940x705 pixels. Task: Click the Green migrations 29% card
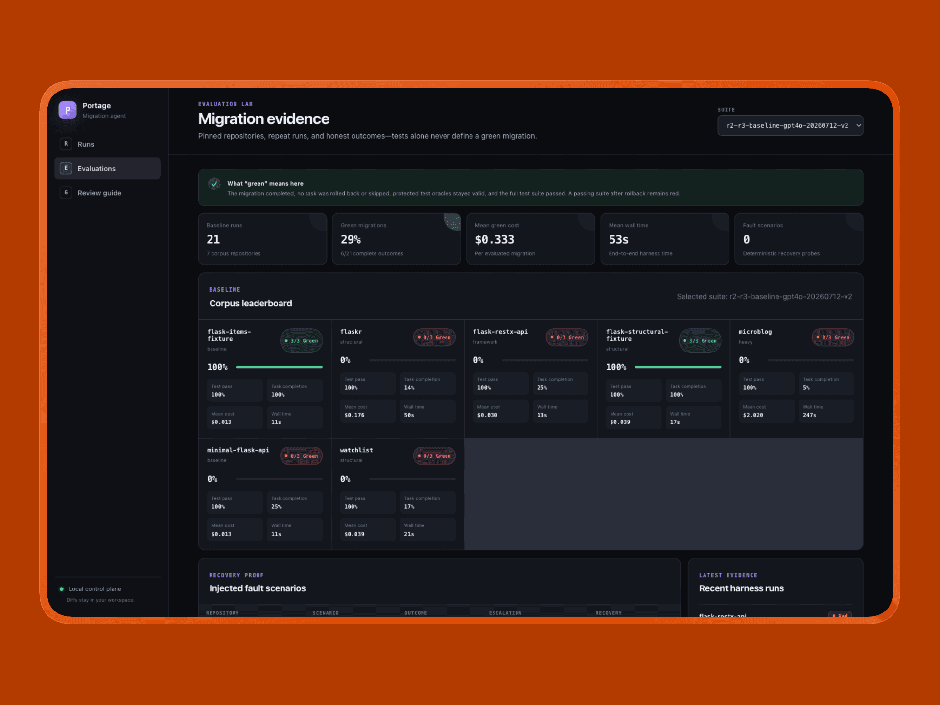(x=397, y=239)
